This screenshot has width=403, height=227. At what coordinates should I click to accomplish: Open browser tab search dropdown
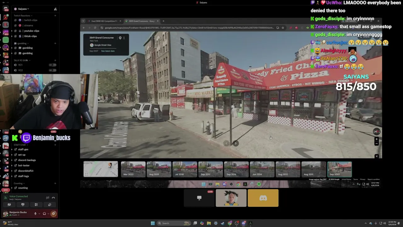point(83,21)
